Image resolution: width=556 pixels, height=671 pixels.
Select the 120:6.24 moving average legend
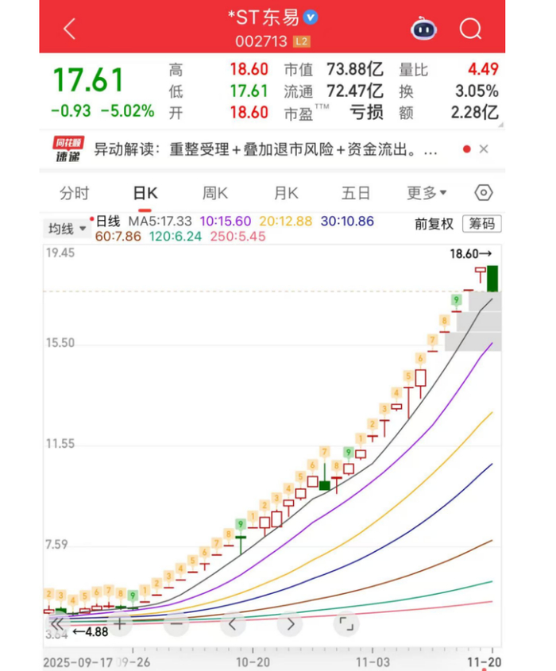175,236
